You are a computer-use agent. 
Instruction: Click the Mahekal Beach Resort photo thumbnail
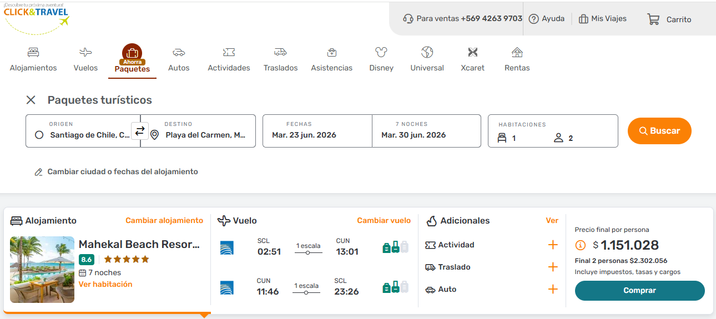[42, 270]
